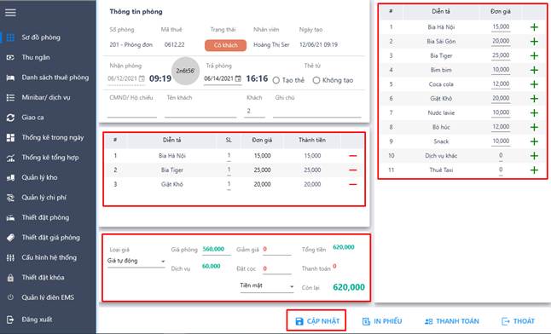Open Giao ca menu item
Screen dimensions: 551x334
(x=32, y=118)
